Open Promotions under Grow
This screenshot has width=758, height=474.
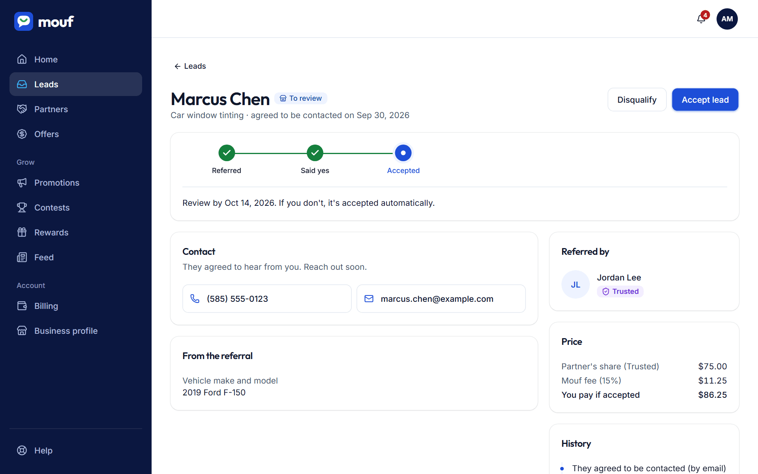pyautogui.click(x=76, y=182)
